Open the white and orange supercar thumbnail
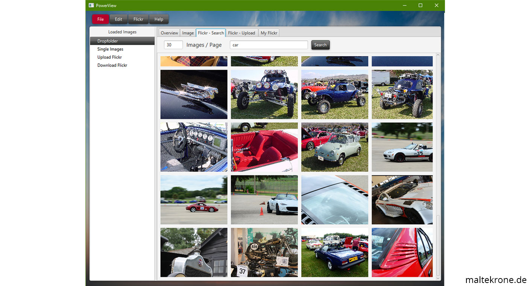 pyautogui.click(x=402, y=200)
